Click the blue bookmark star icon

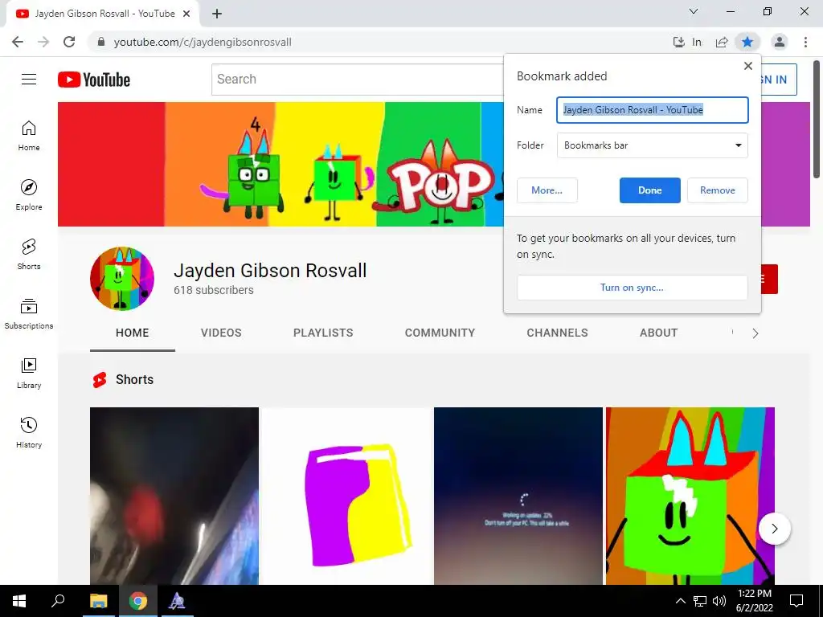tap(747, 42)
